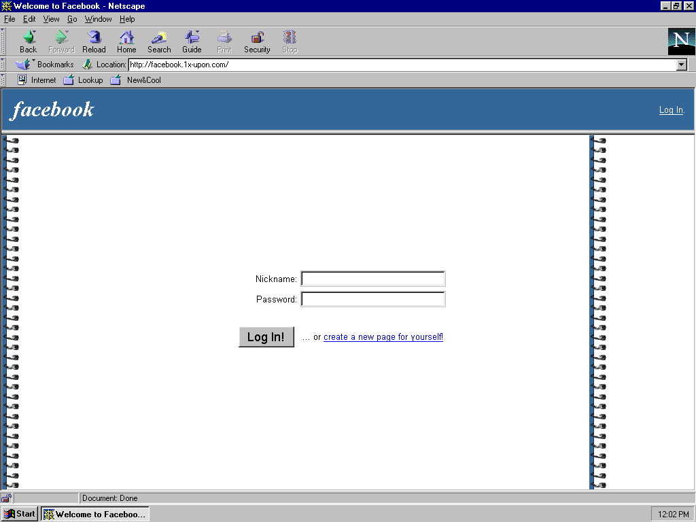Screen dimensions: 696x522
Task: Collapse the personal toolbar handle
Action: [x=3, y=80]
